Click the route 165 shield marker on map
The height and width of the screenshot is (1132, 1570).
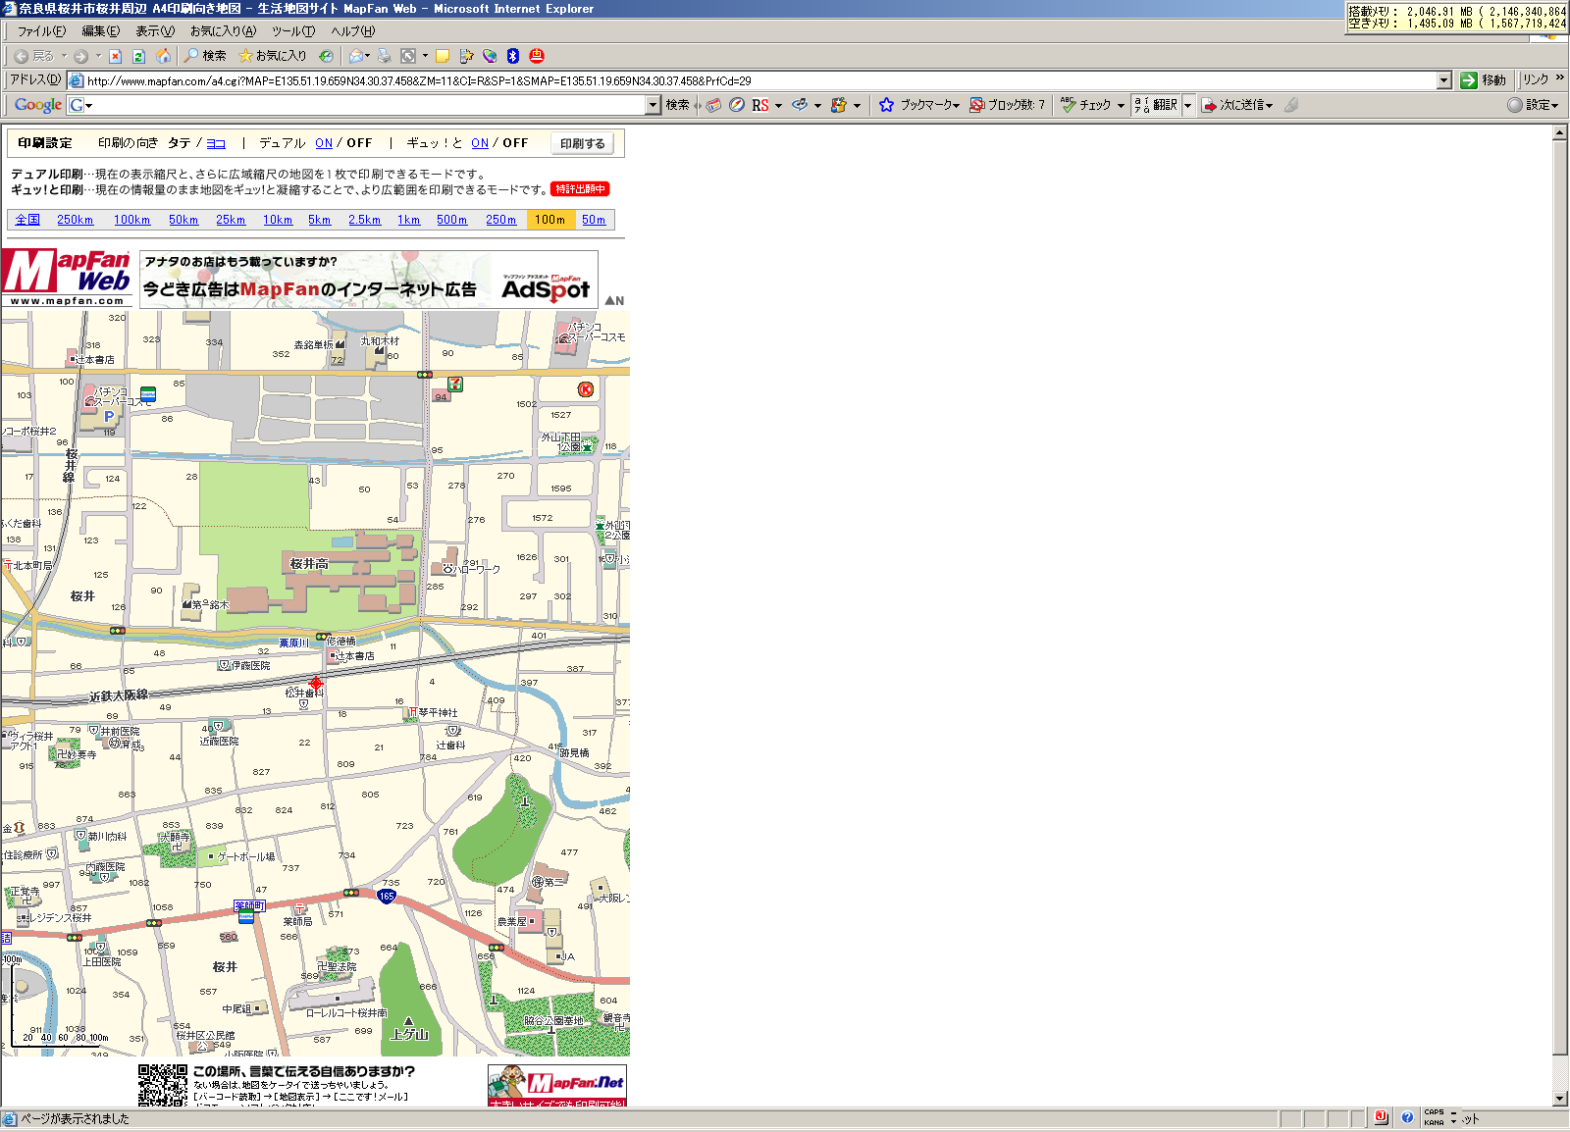pos(387,896)
